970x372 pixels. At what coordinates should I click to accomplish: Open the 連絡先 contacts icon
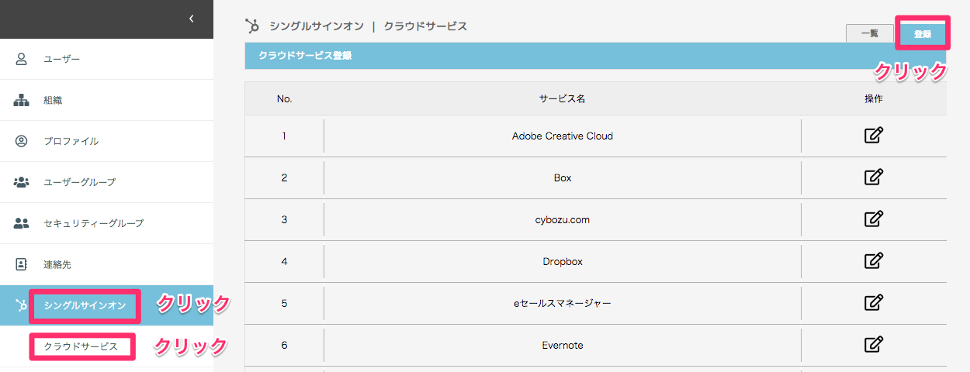[22, 264]
